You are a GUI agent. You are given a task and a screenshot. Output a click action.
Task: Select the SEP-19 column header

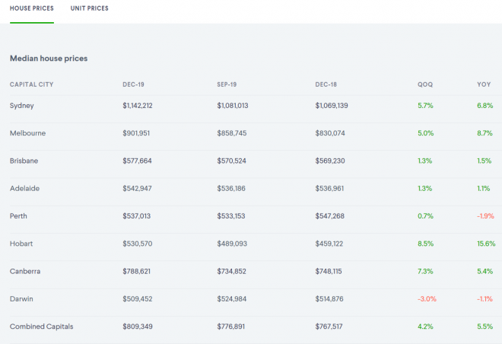click(x=228, y=84)
